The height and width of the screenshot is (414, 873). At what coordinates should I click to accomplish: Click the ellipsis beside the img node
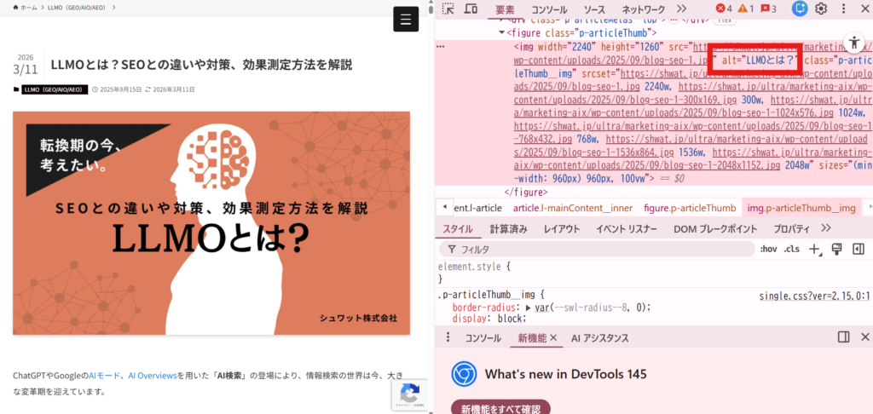tap(441, 46)
